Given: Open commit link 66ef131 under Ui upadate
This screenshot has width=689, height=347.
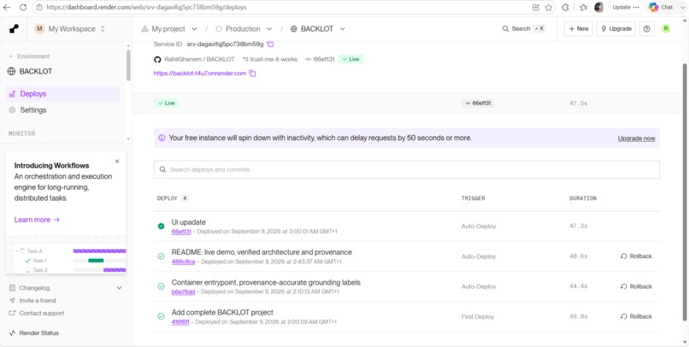Looking at the screenshot, I should [x=181, y=232].
